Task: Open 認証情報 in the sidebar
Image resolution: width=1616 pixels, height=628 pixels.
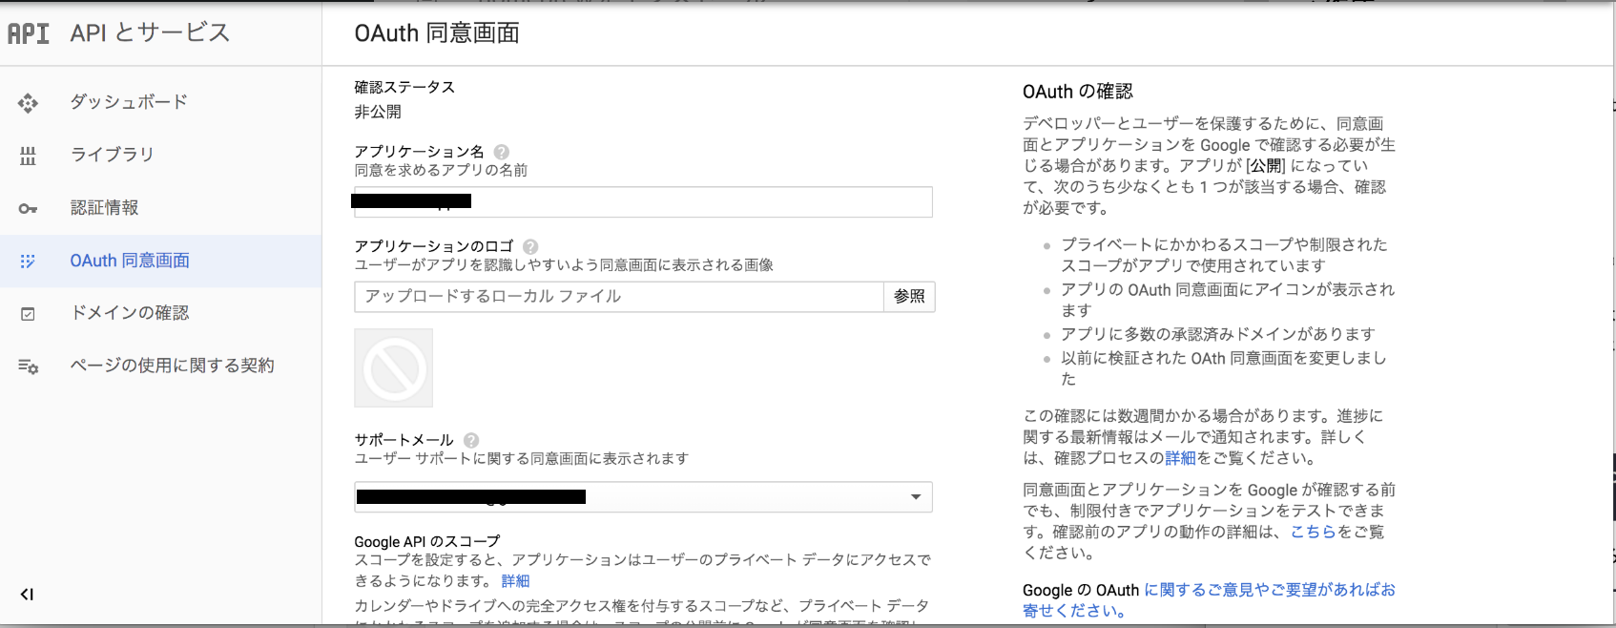Action: pos(104,208)
